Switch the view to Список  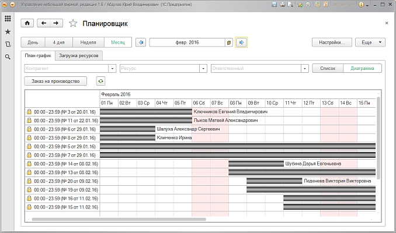[x=328, y=68]
